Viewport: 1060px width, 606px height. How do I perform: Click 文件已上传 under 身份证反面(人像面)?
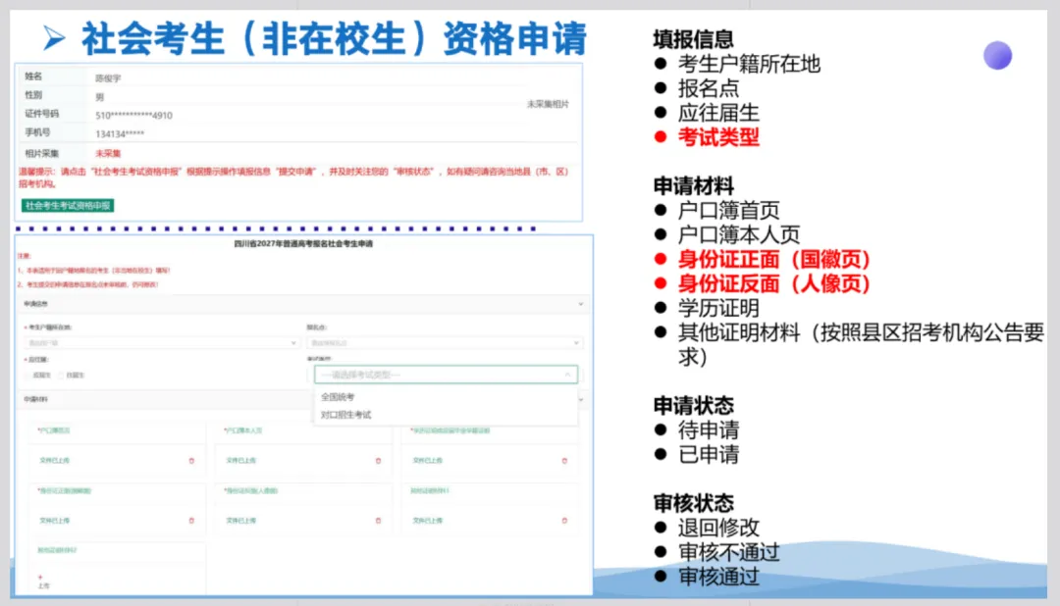[240, 521]
